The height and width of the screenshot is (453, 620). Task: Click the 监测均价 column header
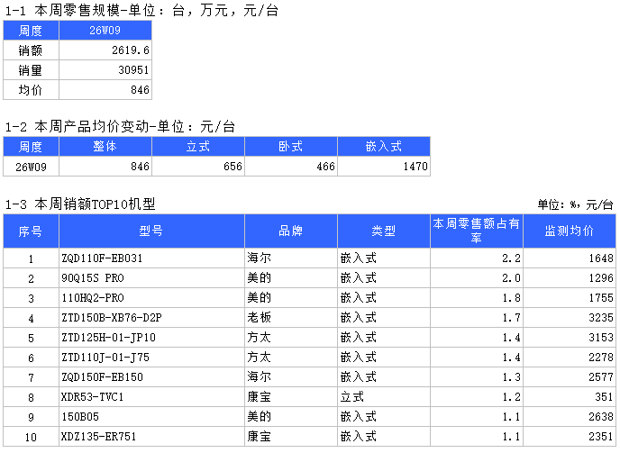(x=570, y=231)
